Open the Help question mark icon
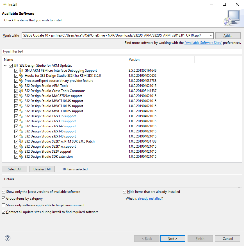This screenshot has width=244, height=246. (x=8, y=238)
